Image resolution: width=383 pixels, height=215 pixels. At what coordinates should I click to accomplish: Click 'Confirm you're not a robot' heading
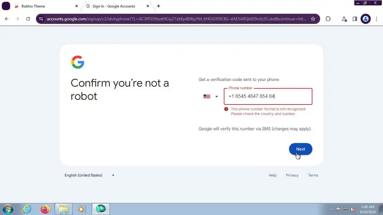coord(120,89)
